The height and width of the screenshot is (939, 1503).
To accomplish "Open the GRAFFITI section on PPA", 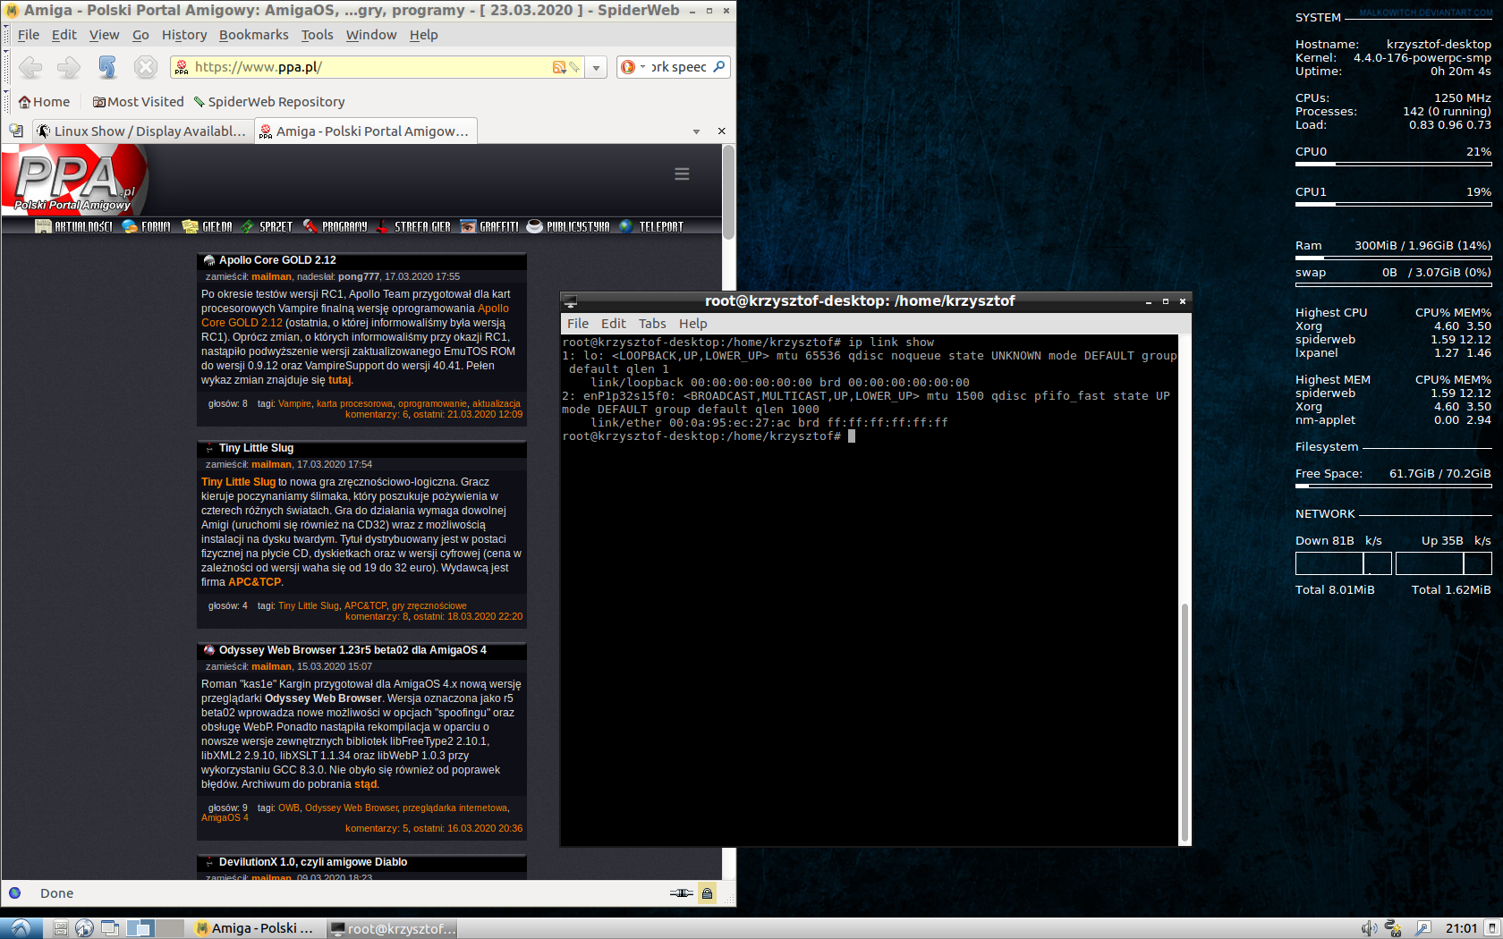I will (489, 227).
